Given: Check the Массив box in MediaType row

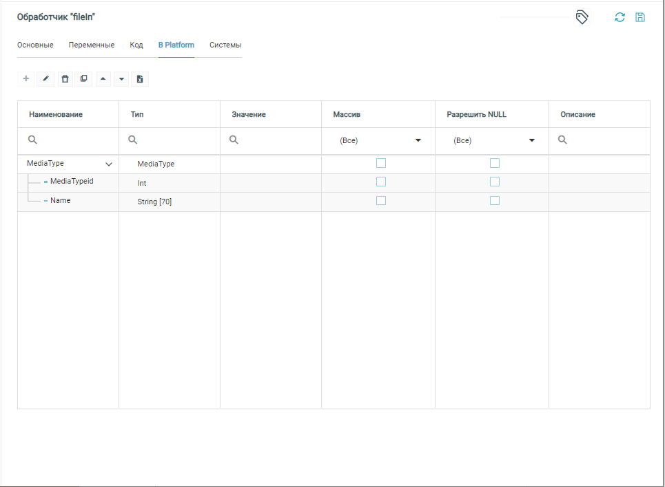Looking at the screenshot, I should point(381,164).
